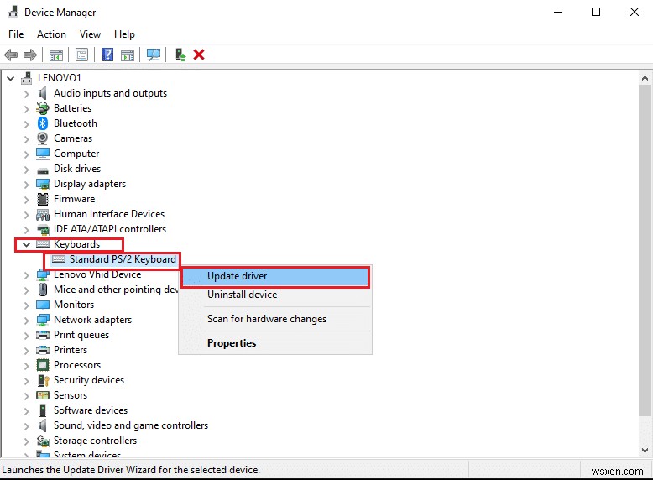Choose Update driver from context menu
The width and height of the screenshot is (653, 480).
click(x=275, y=276)
